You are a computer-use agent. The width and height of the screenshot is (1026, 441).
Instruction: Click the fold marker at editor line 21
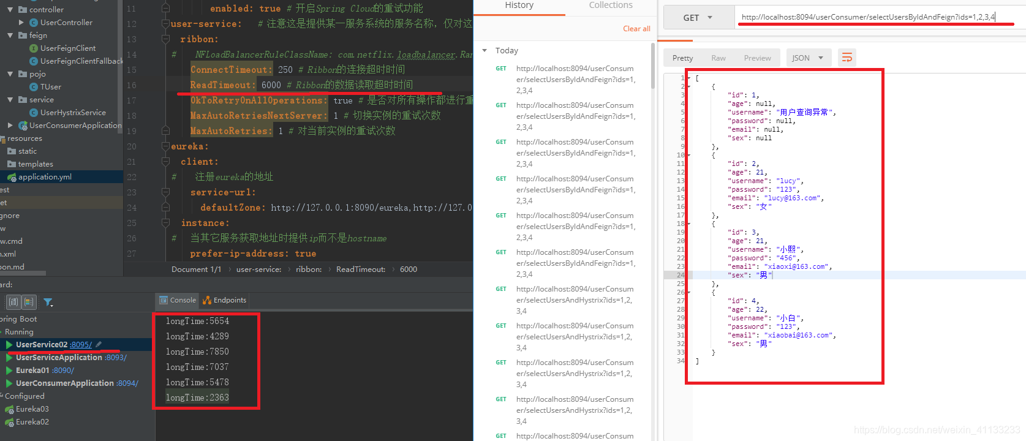[x=165, y=162]
